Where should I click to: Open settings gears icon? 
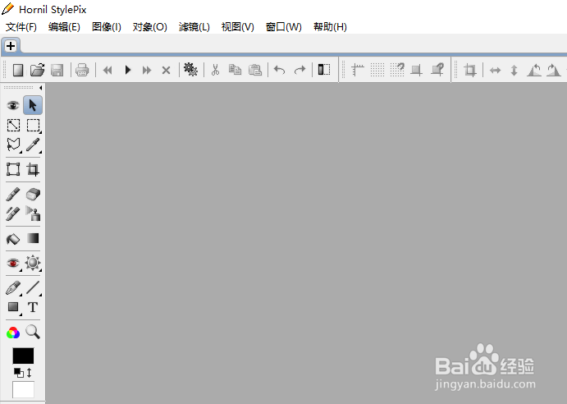(190, 70)
